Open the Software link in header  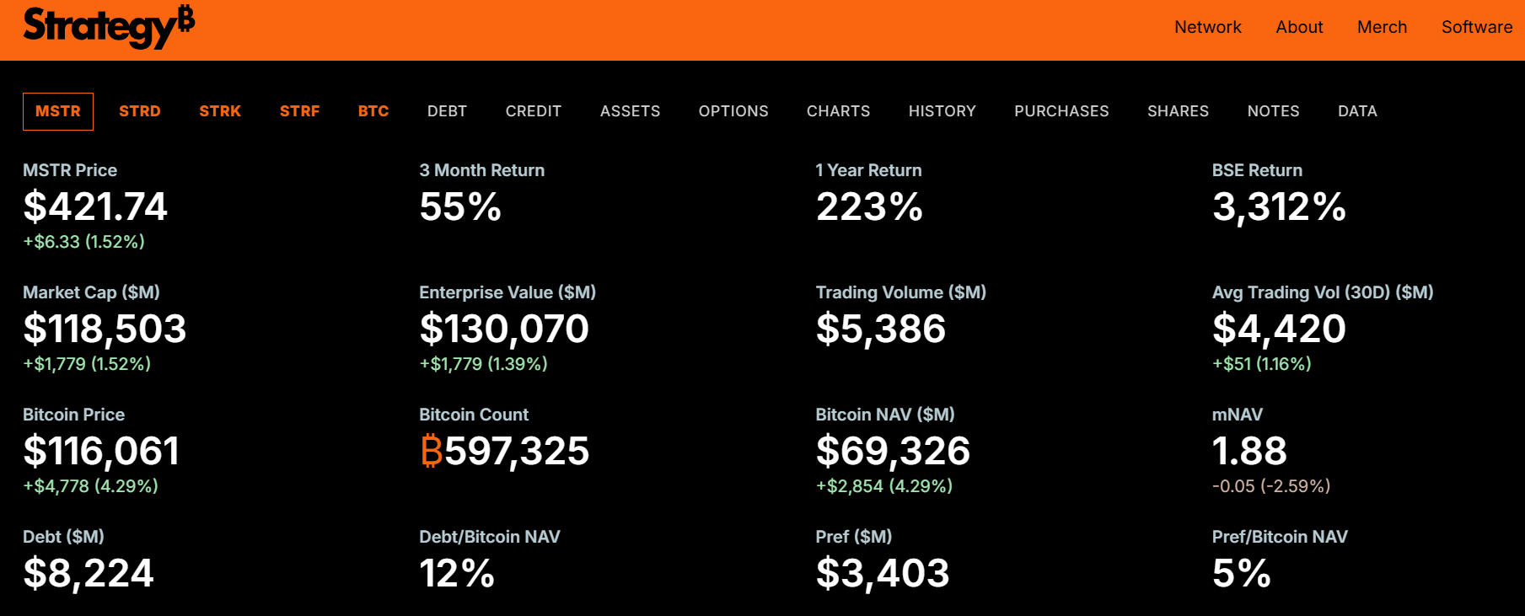click(x=1477, y=27)
